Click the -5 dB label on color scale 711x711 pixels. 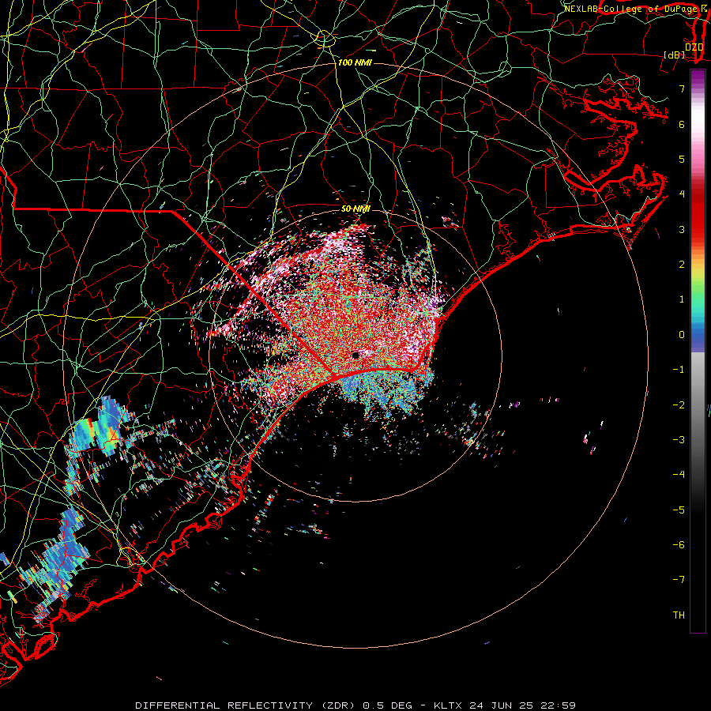pos(679,510)
